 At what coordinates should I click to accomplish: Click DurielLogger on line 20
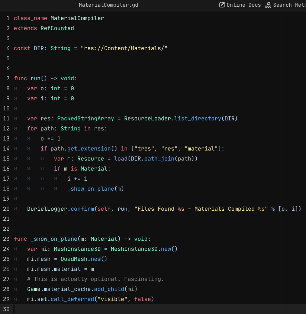point(47,209)
